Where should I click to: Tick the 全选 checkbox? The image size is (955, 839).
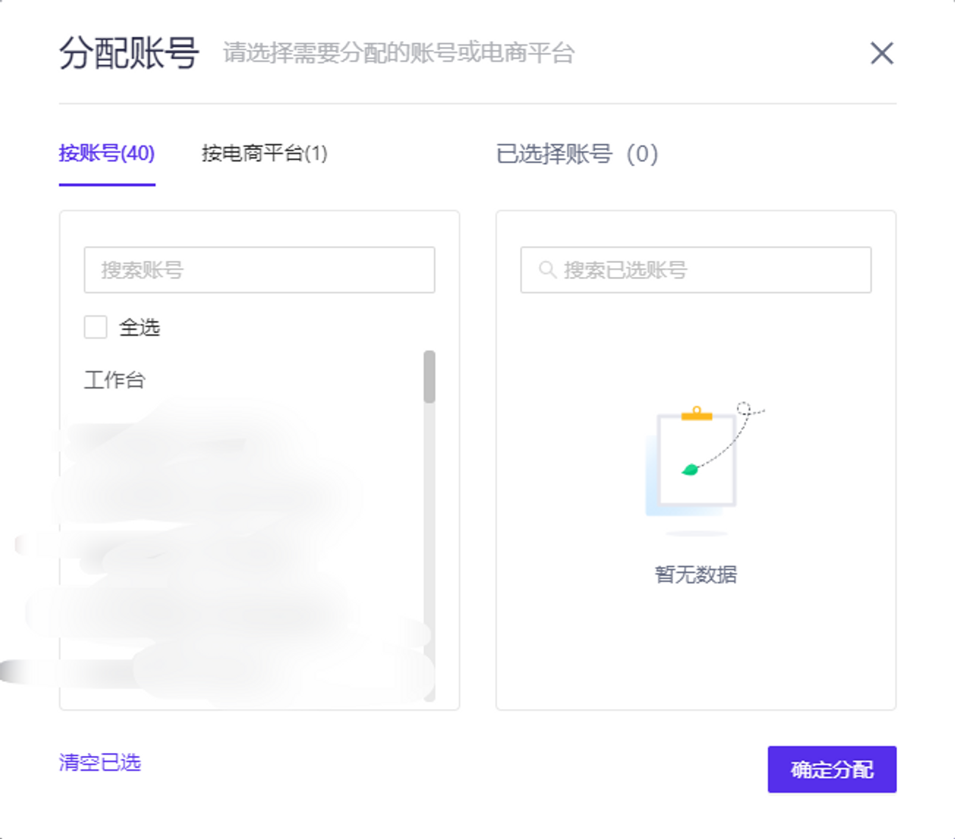[x=95, y=327]
